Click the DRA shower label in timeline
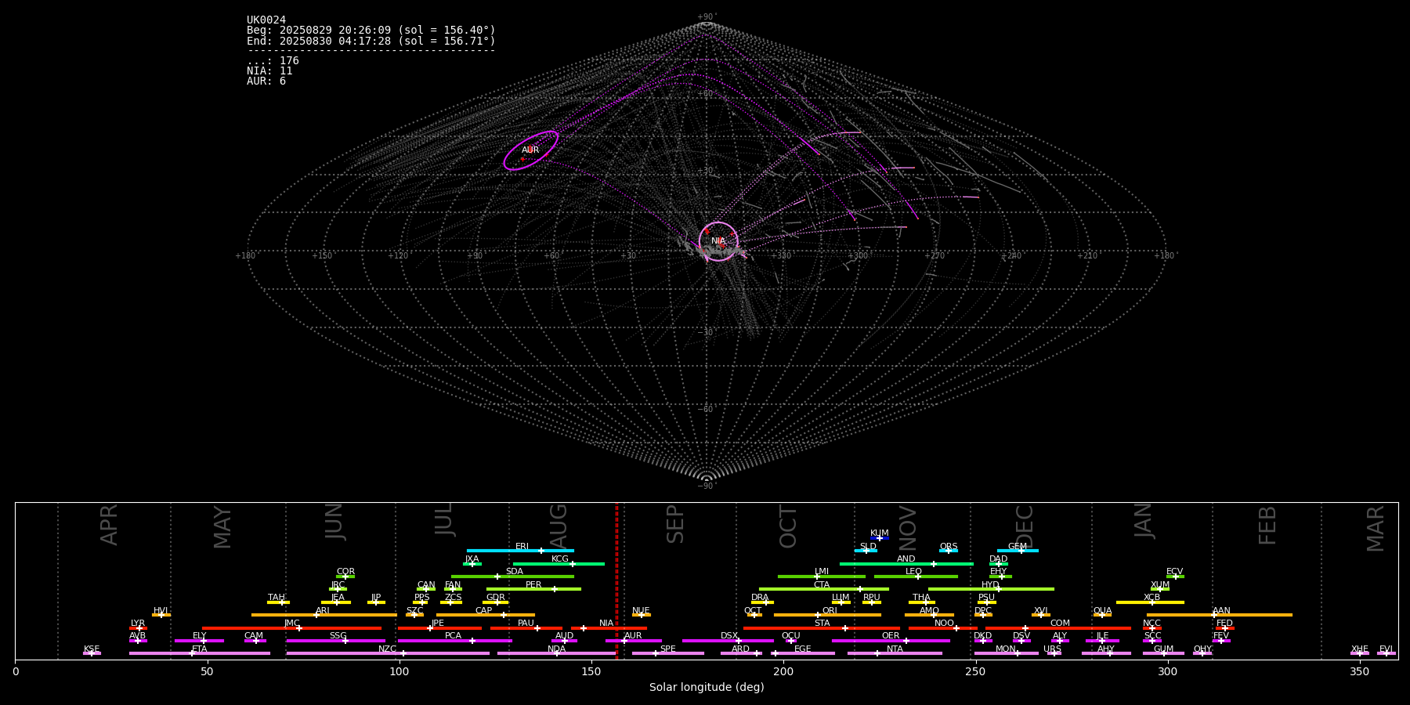The image size is (1410, 705). point(760,598)
